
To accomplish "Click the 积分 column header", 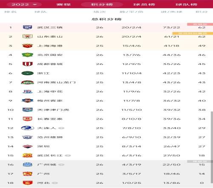I will [x=201, y=12].
